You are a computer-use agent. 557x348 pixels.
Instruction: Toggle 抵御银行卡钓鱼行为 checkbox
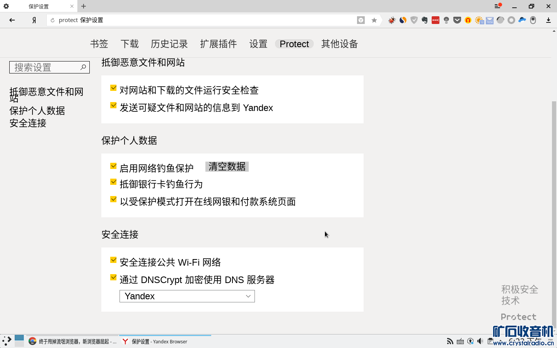click(x=113, y=182)
